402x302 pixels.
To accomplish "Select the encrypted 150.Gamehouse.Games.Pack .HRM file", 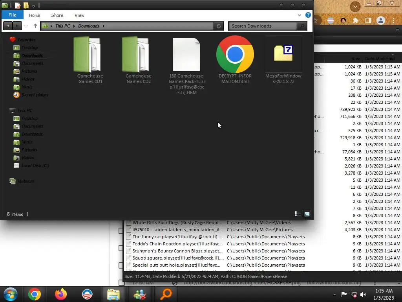I will coord(186,54).
